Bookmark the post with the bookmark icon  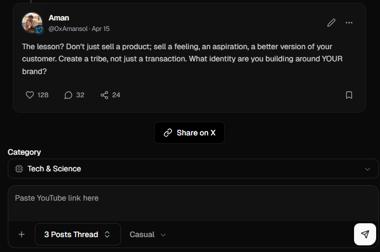[x=349, y=95]
